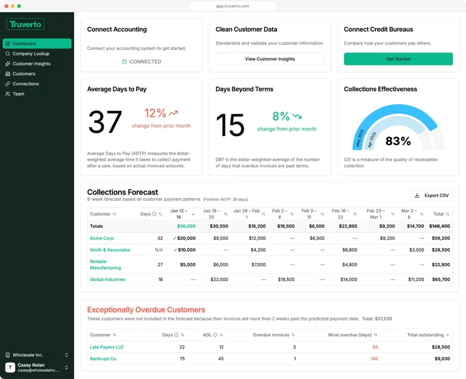Screen dimensions: 466x379
Task: Click the checkmark beside Smith & Associates $10,000
Action: pyautogui.click(x=176, y=250)
